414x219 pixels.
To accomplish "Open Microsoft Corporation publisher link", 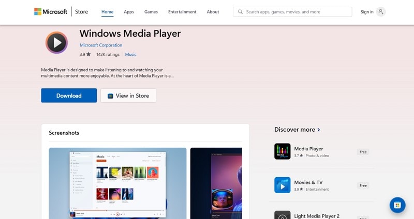I will (101, 45).
